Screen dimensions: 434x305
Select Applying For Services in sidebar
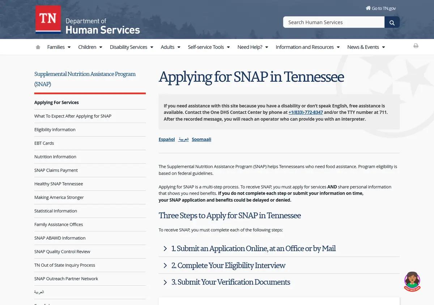[x=56, y=103]
